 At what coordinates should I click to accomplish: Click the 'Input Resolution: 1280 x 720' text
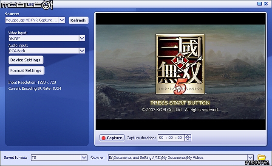(32, 83)
